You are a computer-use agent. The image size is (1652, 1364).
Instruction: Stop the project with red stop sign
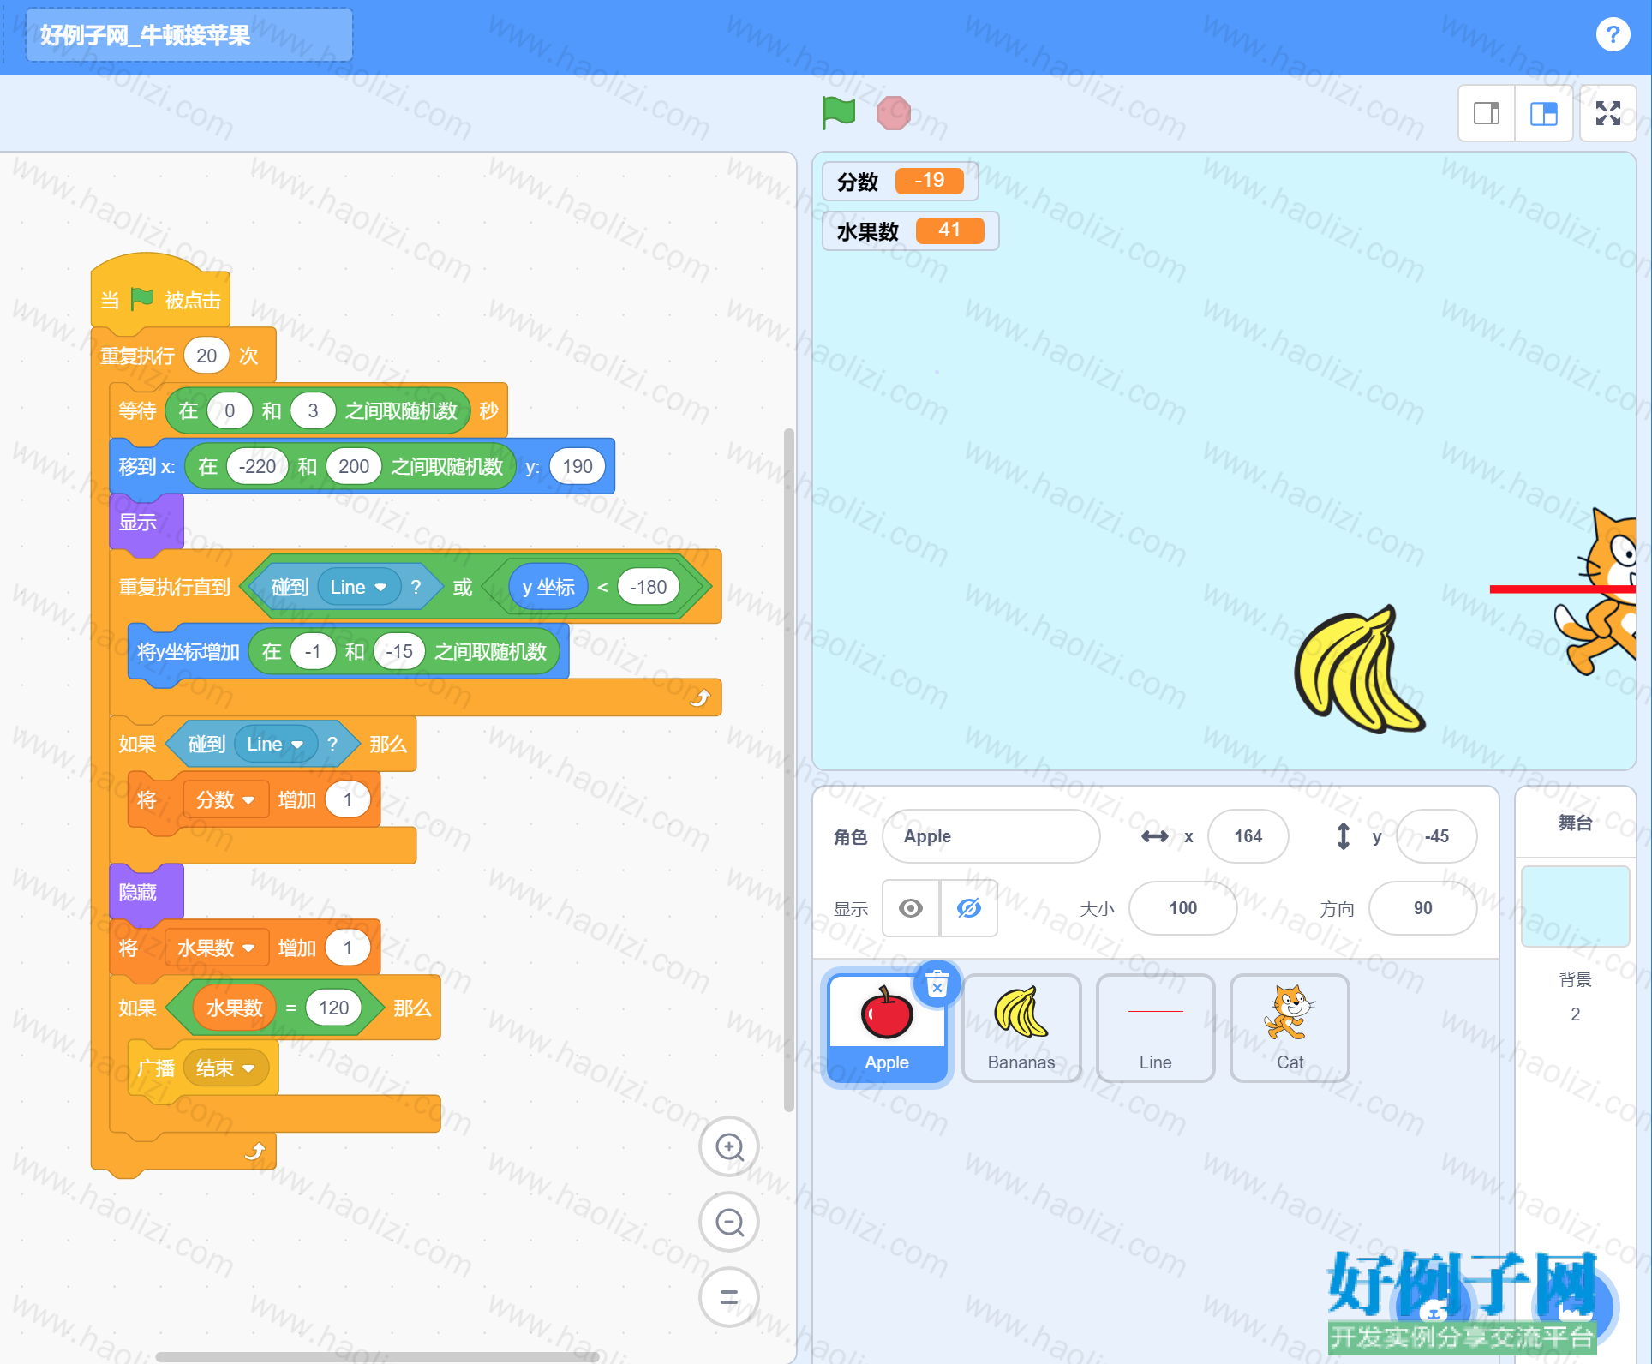[x=893, y=112]
